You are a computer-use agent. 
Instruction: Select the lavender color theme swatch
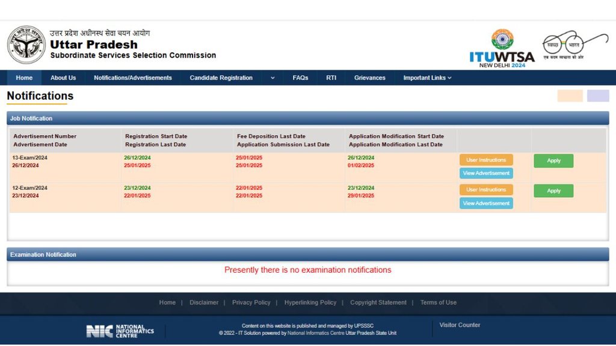point(598,96)
